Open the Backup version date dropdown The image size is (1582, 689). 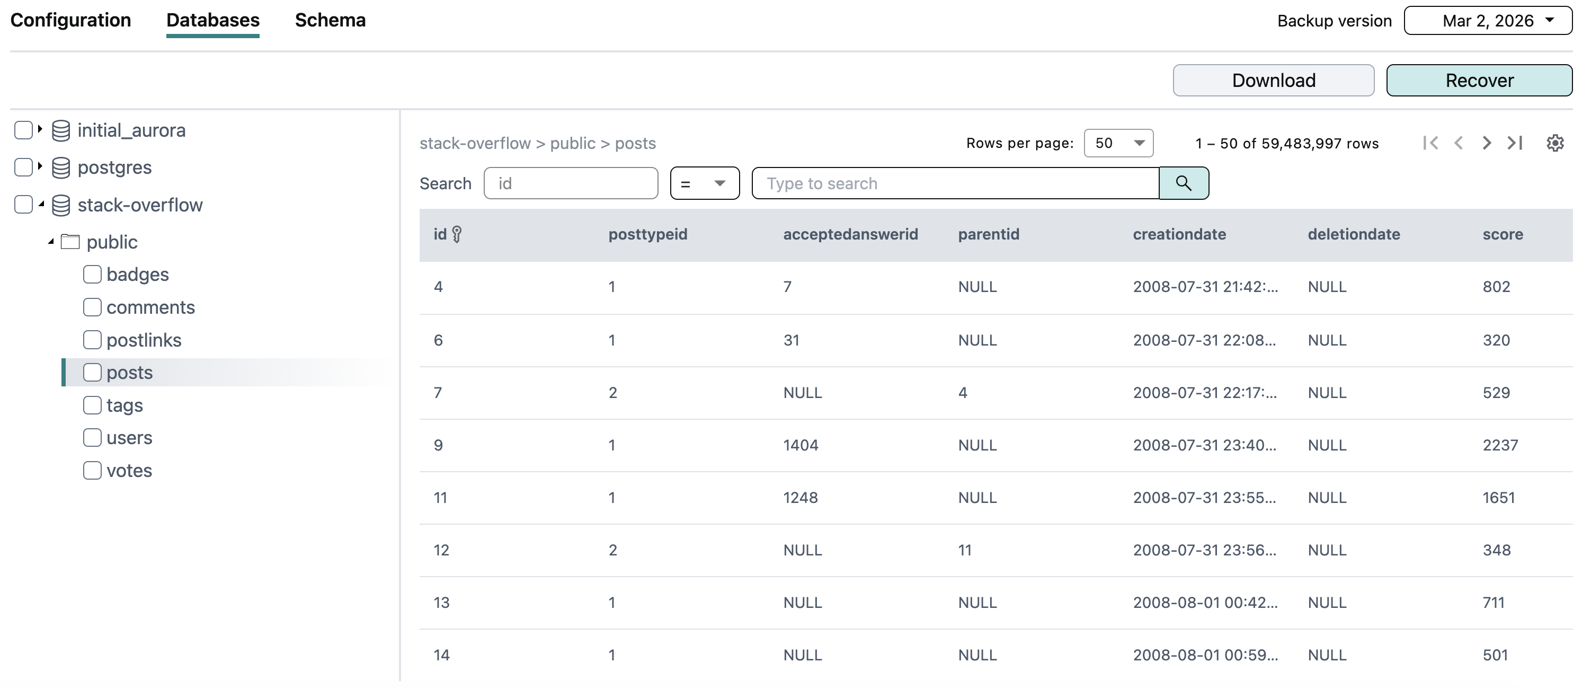(1487, 21)
